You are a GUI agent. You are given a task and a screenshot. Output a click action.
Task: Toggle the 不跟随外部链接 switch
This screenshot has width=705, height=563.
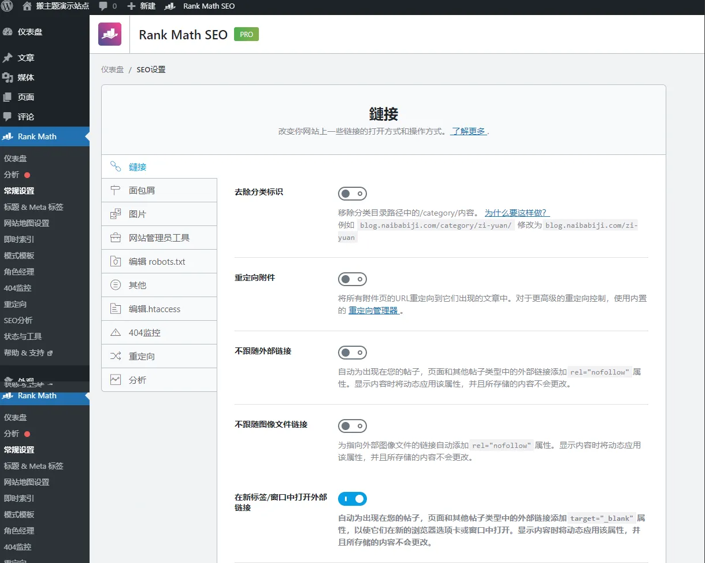point(352,353)
